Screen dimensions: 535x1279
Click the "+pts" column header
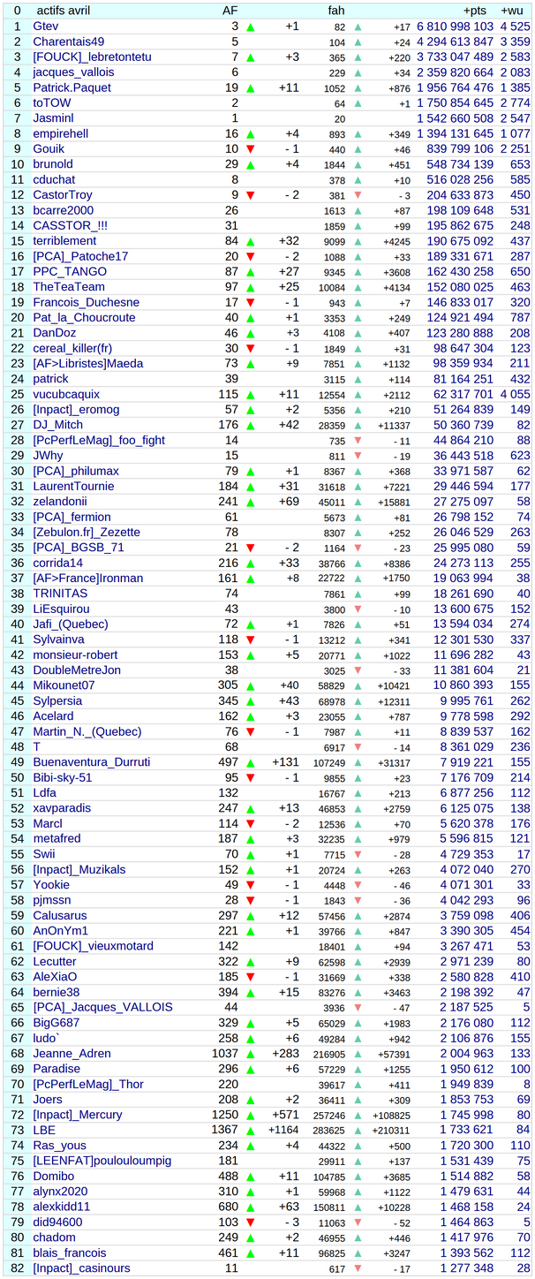(x=478, y=11)
